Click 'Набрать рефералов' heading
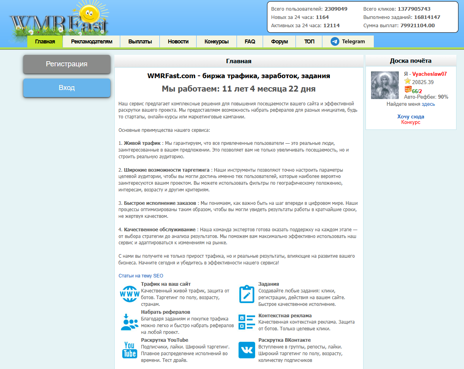Viewport: 464px width, 369px height. (x=165, y=312)
